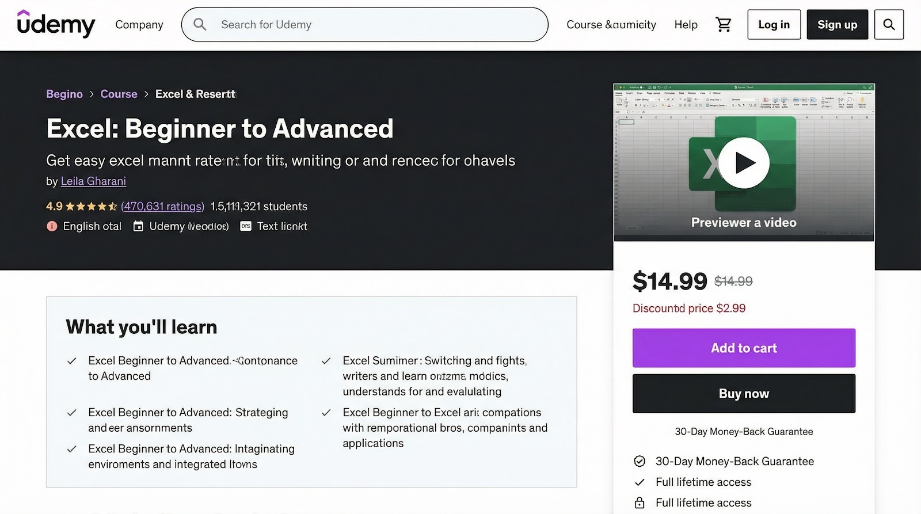Click the red info icon beside English otal
Image resolution: width=921 pixels, height=514 pixels.
pyautogui.click(x=52, y=226)
